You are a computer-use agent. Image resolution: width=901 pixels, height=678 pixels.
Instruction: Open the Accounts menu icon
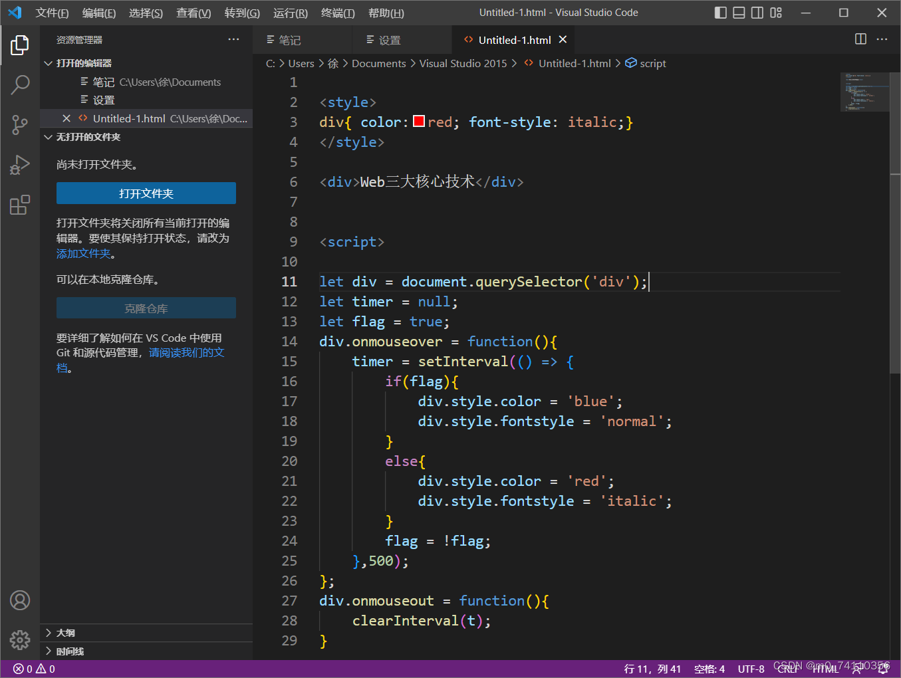[x=20, y=600]
